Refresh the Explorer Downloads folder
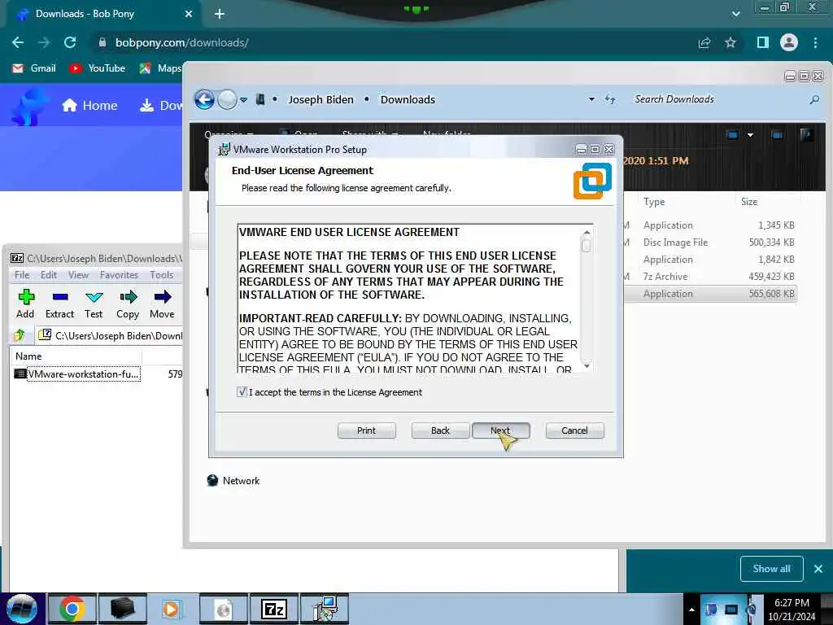Image resolution: width=833 pixels, height=625 pixels. 610,99
